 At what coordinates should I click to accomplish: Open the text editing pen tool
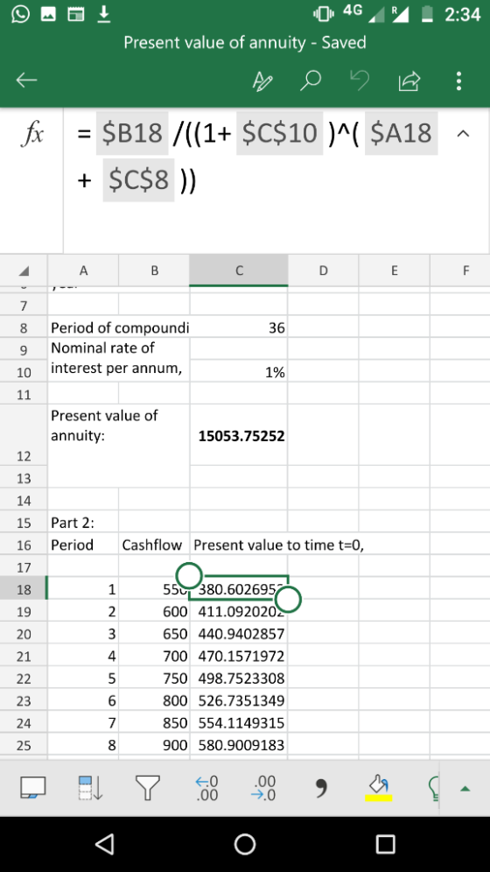click(262, 81)
